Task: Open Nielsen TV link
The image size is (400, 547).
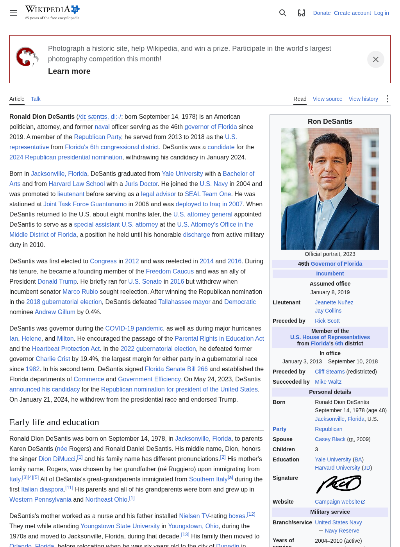Action: pos(194,516)
